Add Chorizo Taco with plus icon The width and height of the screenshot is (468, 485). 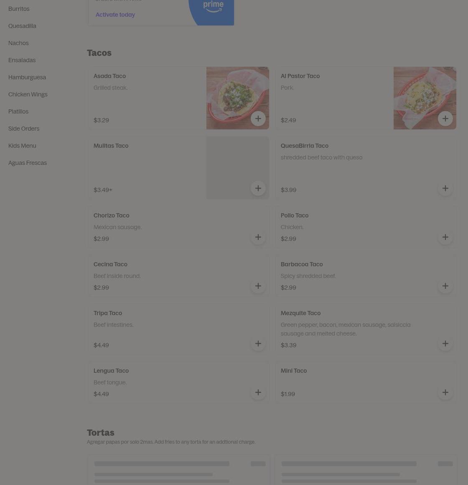pos(258,237)
